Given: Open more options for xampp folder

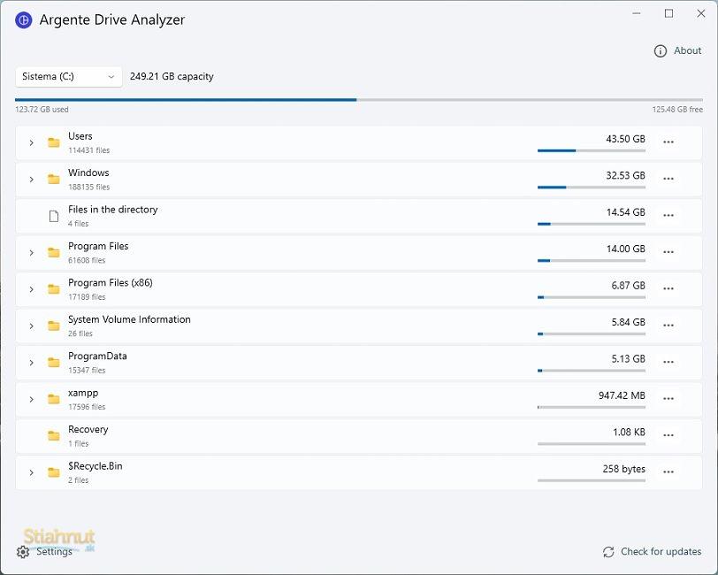Looking at the screenshot, I should point(668,399).
